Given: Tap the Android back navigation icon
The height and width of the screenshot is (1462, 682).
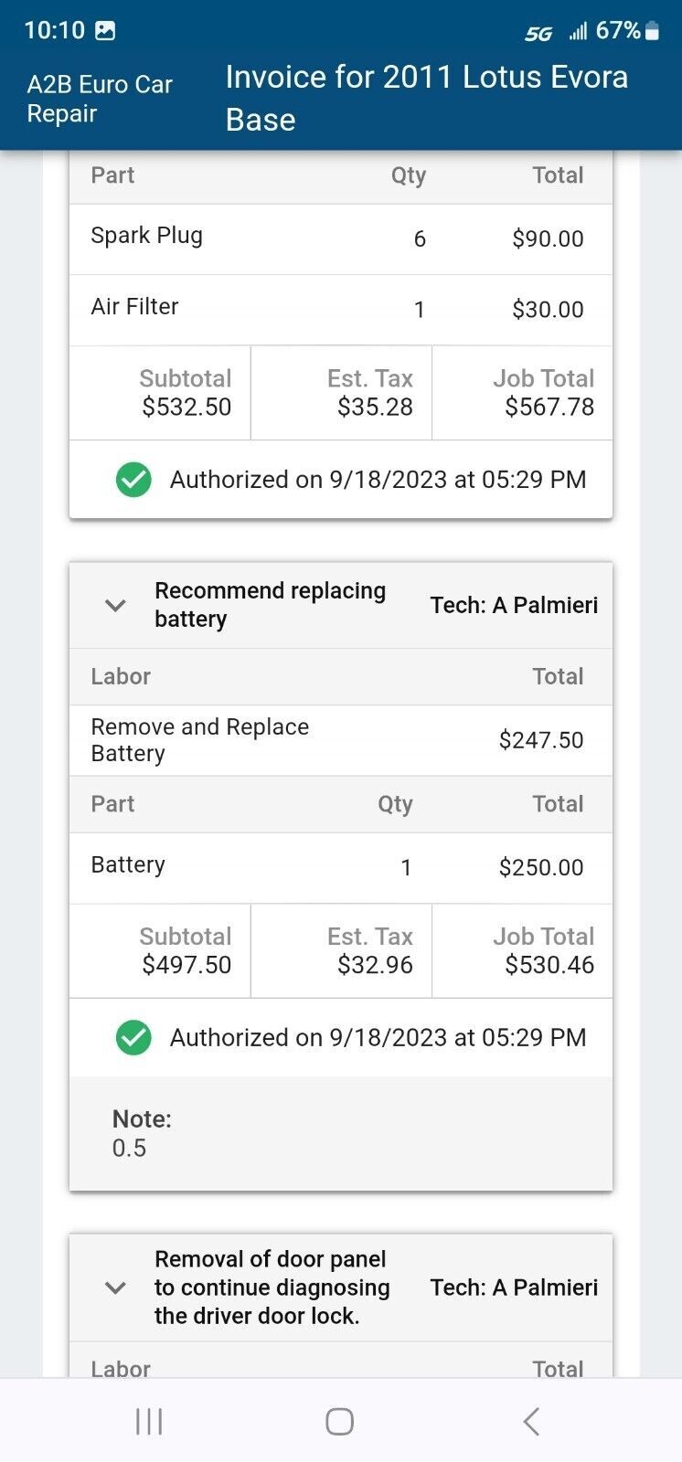Looking at the screenshot, I should coord(531,1422).
